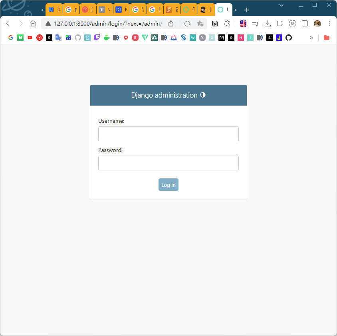Open the blue swirl S bookmark
The width and height of the screenshot is (337, 336).
click(x=183, y=38)
